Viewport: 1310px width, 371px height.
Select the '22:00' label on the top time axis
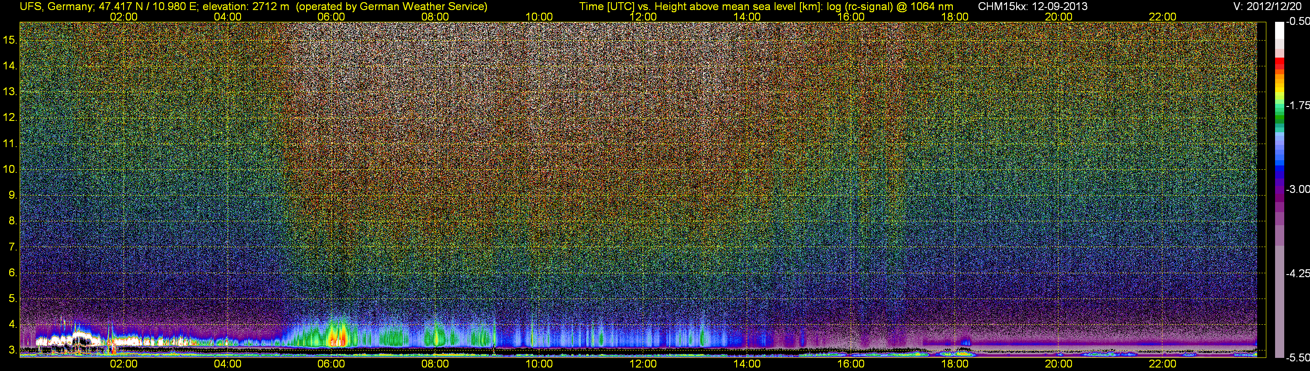pos(1162,17)
